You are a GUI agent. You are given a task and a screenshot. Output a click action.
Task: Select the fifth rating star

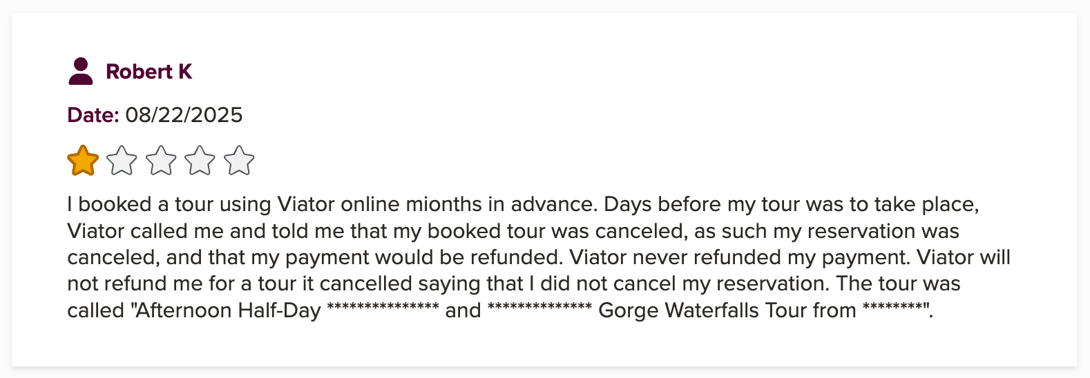click(239, 161)
